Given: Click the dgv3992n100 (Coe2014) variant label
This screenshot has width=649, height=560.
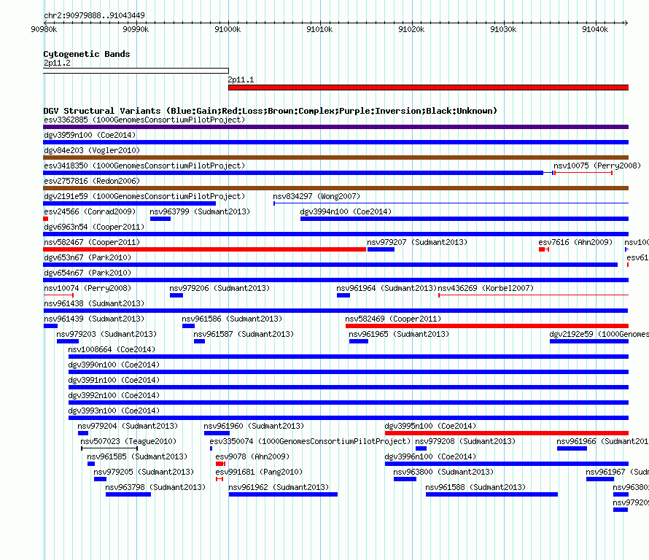Looking at the screenshot, I should tap(114, 396).
